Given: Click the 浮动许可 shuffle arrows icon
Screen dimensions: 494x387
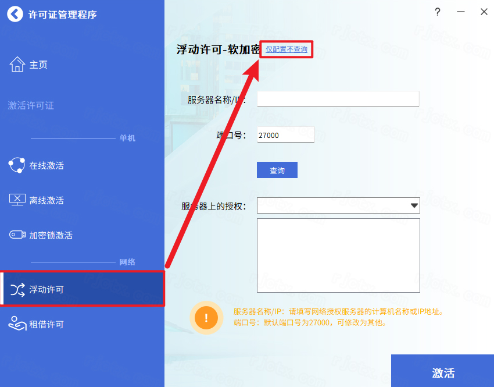Looking at the screenshot, I should 17,290.
